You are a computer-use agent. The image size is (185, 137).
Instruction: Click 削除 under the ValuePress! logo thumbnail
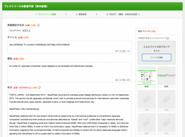click(x=166, y=86)
